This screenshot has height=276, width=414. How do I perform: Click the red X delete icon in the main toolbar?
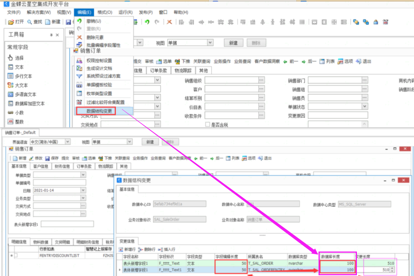[x=169, y=22]
